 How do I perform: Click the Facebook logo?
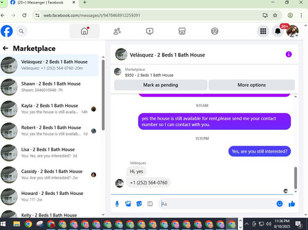click(x=7, y=31)
